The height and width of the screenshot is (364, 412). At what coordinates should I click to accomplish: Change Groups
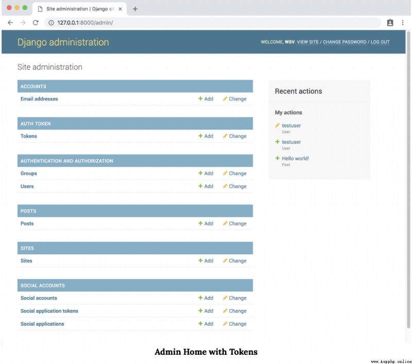(x=235, y=174)
